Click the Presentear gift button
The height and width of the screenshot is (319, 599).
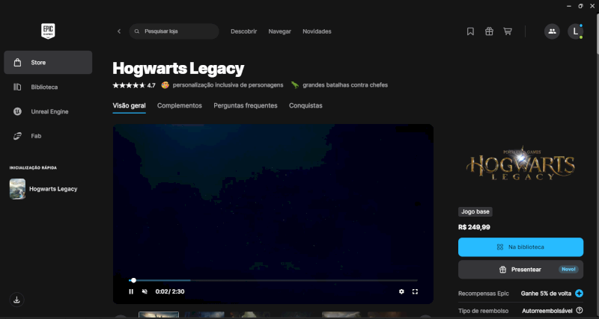[520, 270]
